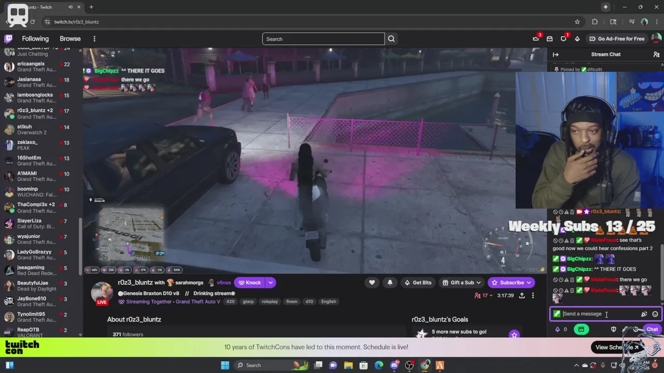This screenshot has height=373, width=664.
Task: Click the Knock button
Action: (250, 282)
